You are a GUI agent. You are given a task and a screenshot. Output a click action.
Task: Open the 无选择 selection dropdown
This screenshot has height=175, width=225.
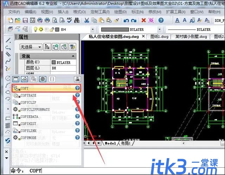31,47
